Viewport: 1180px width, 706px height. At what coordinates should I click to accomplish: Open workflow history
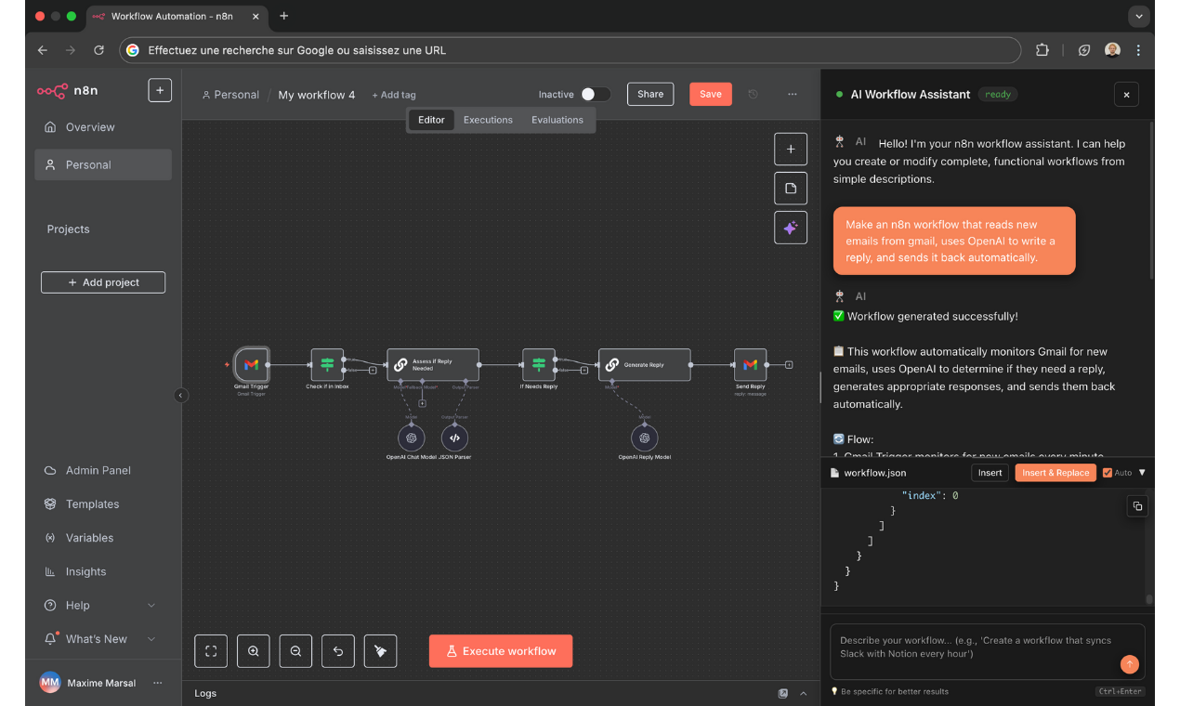[x=754, y=94]
